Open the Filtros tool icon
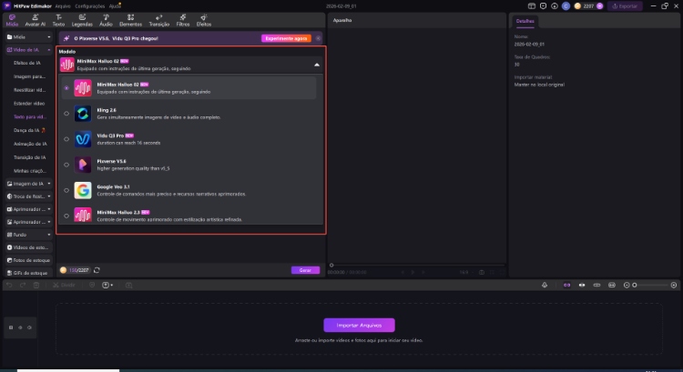The height and width of the screenshot is (372, 683). point(182,19)
